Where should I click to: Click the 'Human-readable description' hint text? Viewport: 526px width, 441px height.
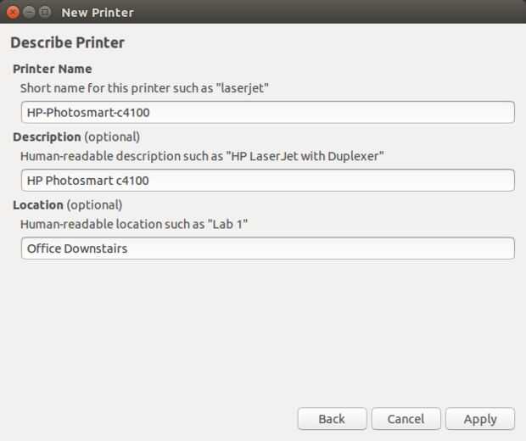(202, 156)
